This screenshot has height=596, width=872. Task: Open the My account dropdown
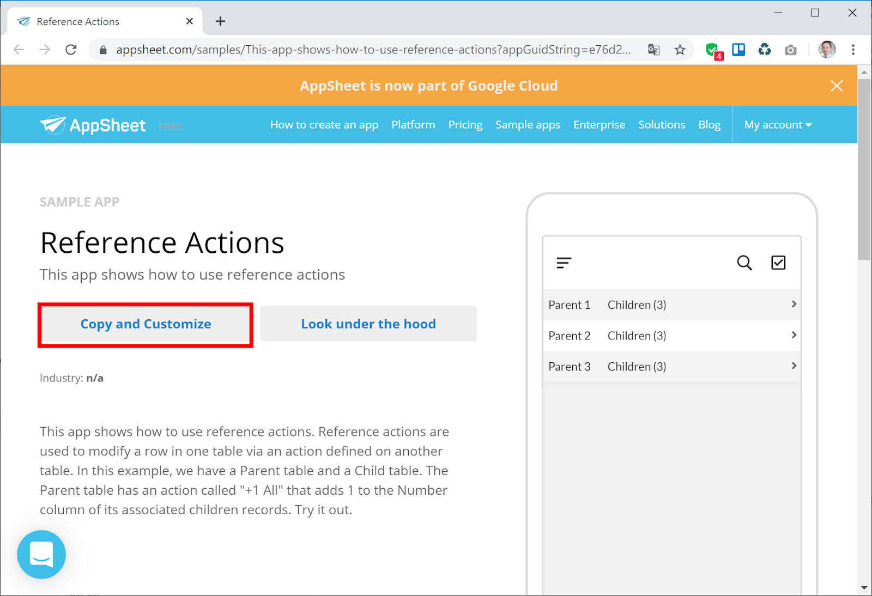pos(778,125)
